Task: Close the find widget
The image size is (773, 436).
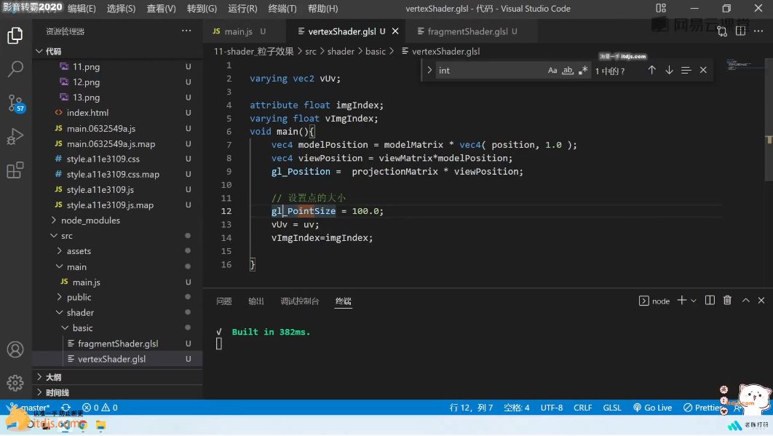Action: pos(703,71)
